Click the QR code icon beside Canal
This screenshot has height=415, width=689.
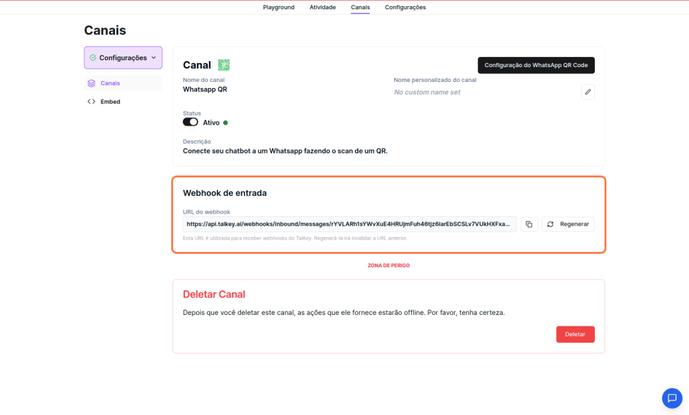[x=224, y=65]
